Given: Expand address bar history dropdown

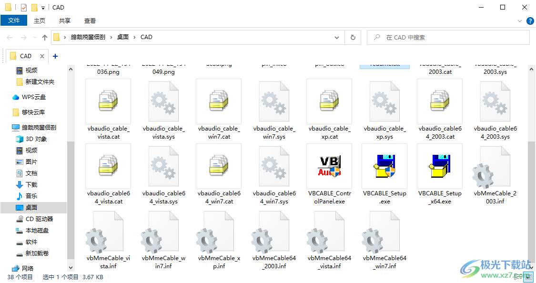Looking at the screenshot, I should click(x=337, y=38).
